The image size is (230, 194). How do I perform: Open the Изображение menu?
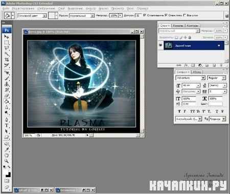click(46, 9)
